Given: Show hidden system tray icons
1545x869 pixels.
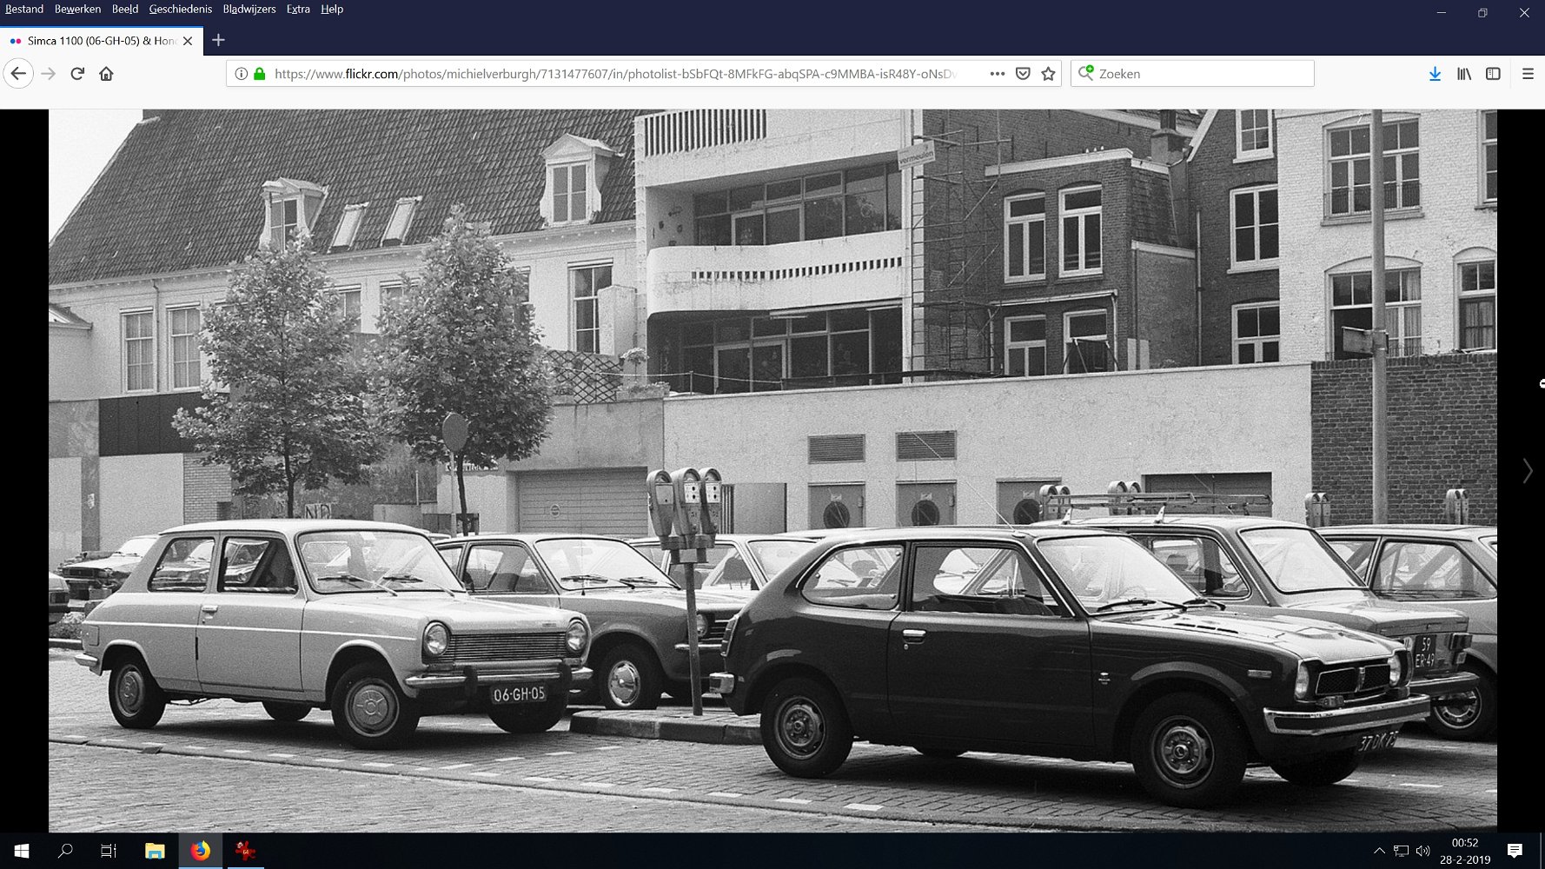Looking at the screenshot, I should coord(1378,851).
